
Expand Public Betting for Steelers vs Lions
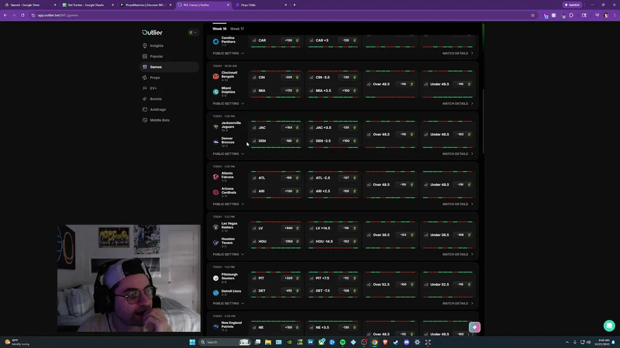pyautogui.click(x=228, y=304)
